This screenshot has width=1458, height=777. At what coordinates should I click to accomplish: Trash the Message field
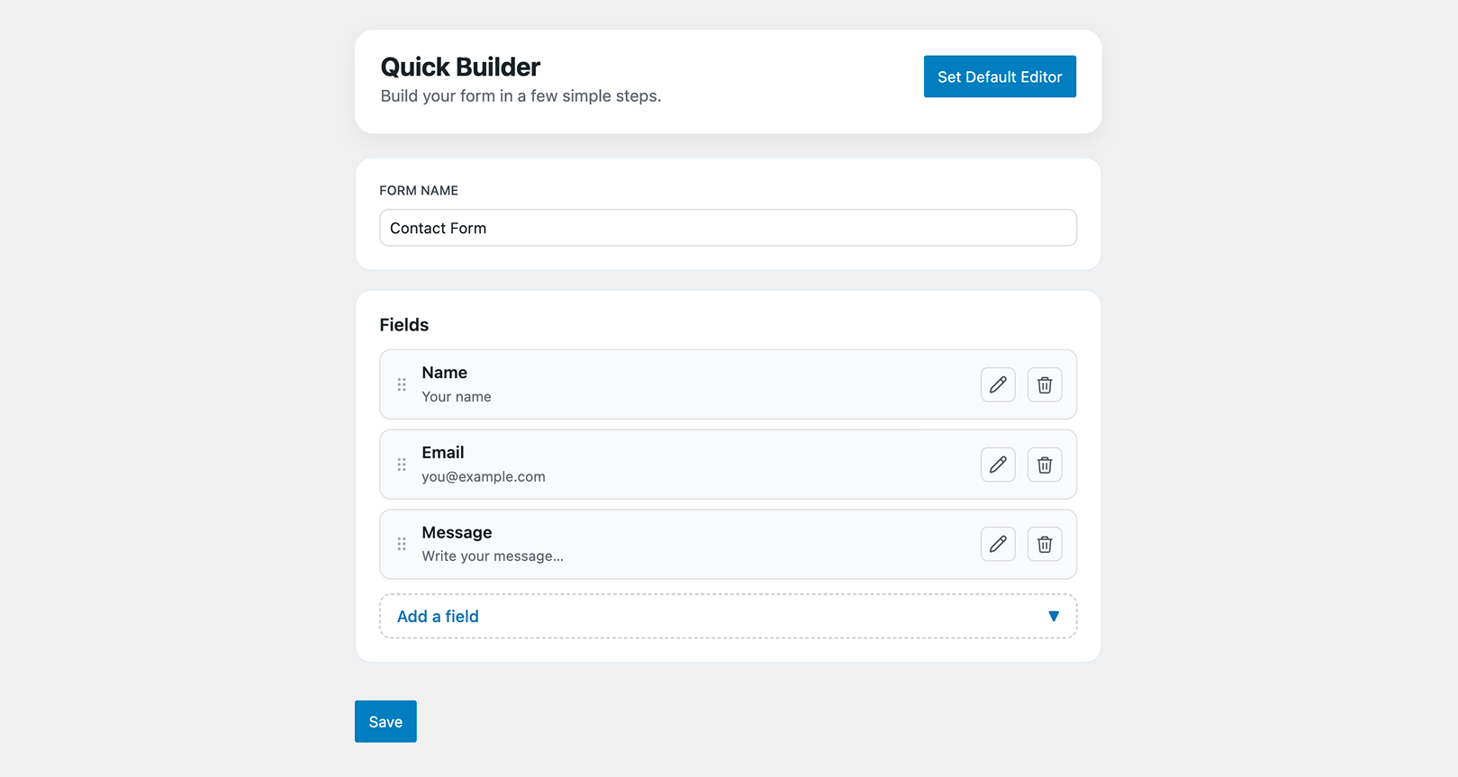pos(1045,544)
